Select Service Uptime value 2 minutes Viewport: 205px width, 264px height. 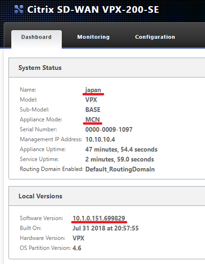pos(120,159)
